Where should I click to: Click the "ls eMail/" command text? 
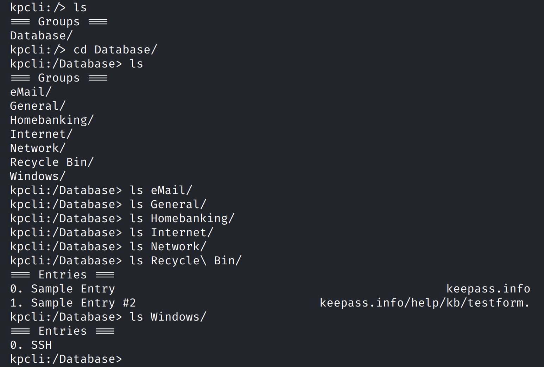pos(161,190)
